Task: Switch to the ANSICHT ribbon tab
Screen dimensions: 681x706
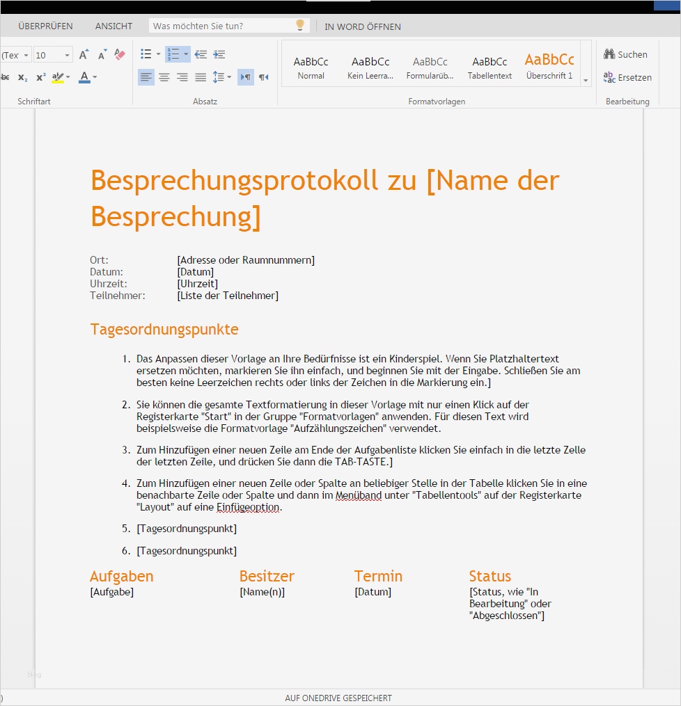Action: pyautogui.click(x=113, y=26)
